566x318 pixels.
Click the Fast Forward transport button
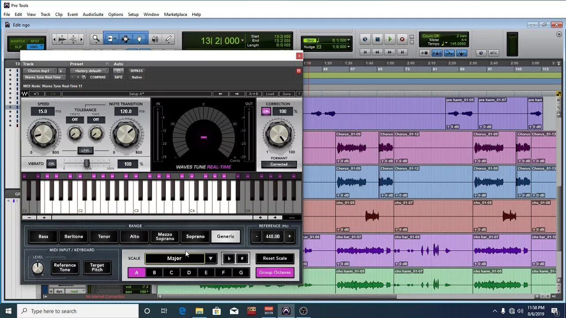[x=390, y=52]
